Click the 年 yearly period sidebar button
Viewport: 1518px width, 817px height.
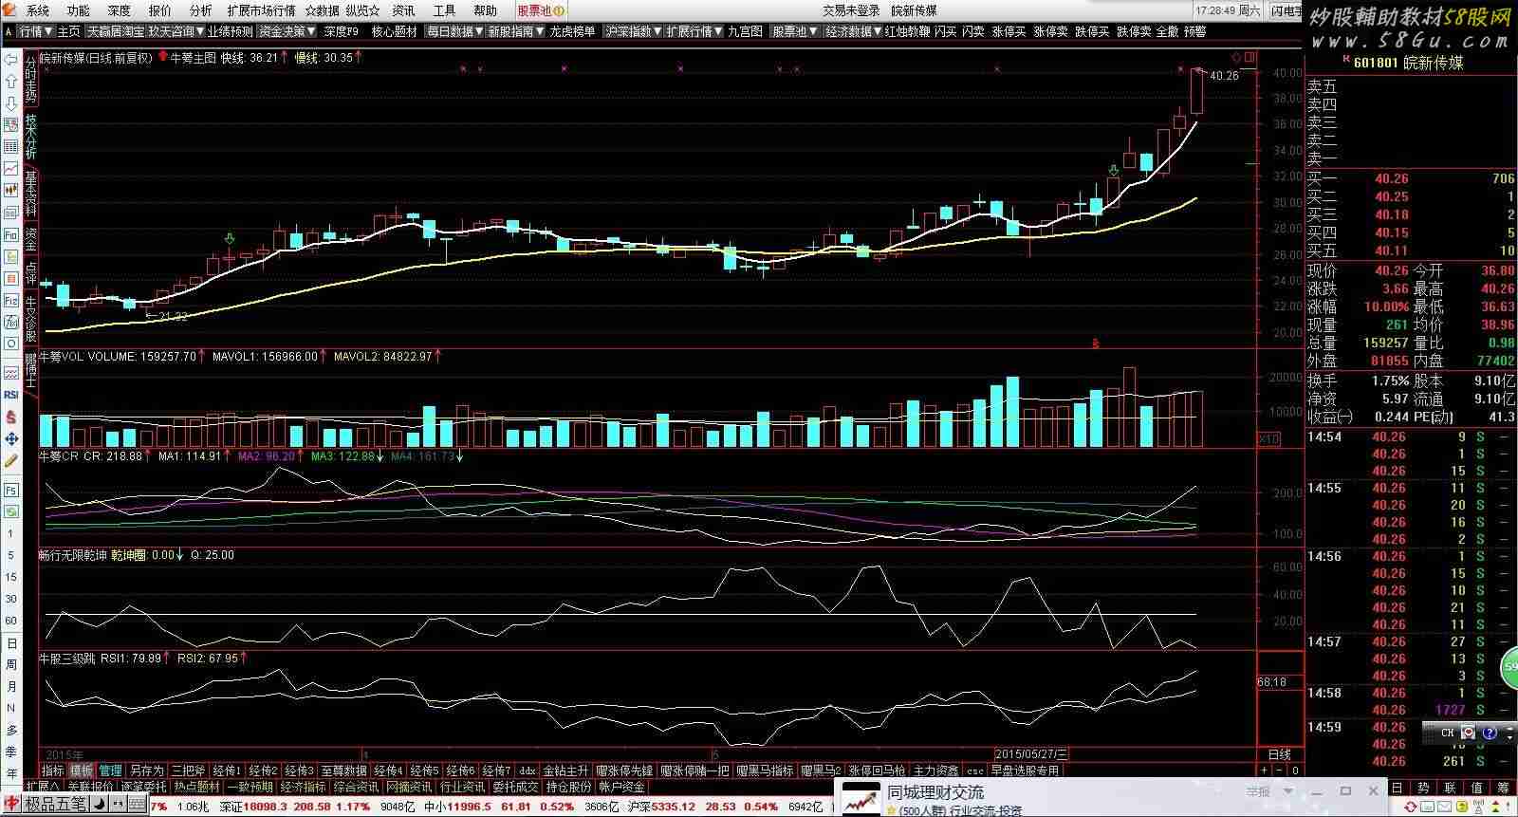click(x=11, y=773)
